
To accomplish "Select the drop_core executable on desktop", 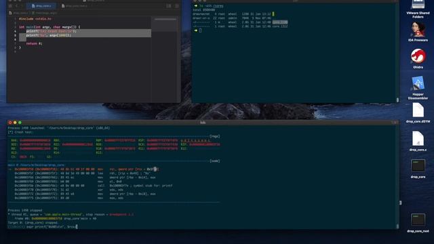I will coord(418,168).
